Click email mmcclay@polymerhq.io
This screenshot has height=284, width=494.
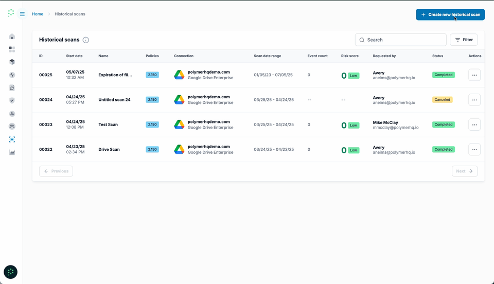[396, 128]
